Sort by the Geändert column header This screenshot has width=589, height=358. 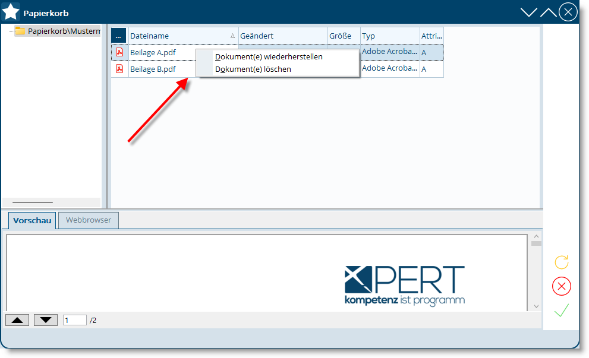(x=282, y=36)
